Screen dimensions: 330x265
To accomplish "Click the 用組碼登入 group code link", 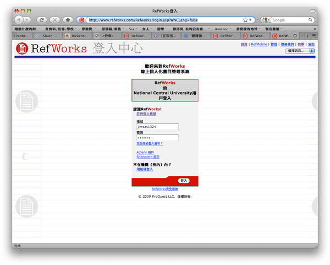I will coord(145,169).
